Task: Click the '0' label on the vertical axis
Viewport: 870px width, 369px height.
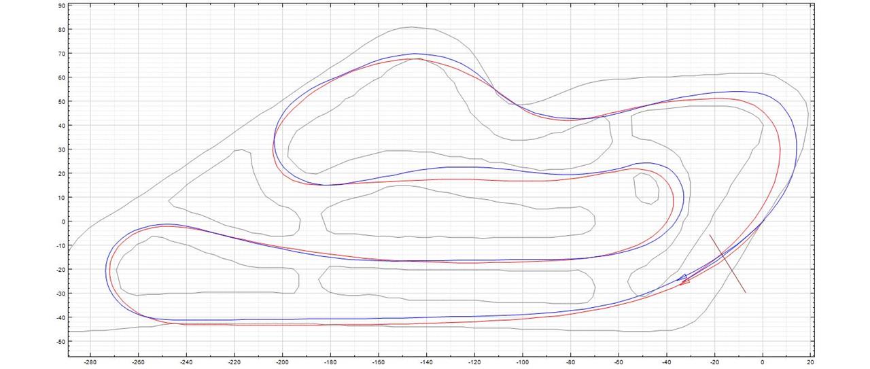Action: [x=63, y=222]
